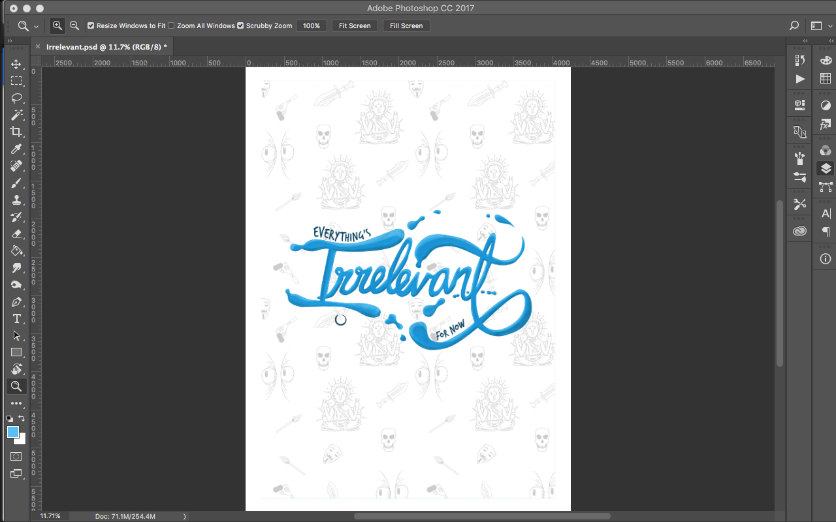The image size is (836, 522).
Task: Select the Smudge tool
Action: (x=16, y=268)
